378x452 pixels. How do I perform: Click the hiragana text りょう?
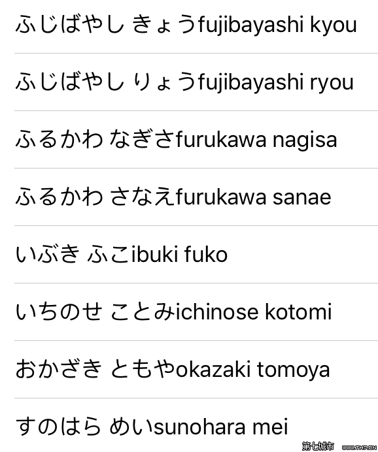165,82
